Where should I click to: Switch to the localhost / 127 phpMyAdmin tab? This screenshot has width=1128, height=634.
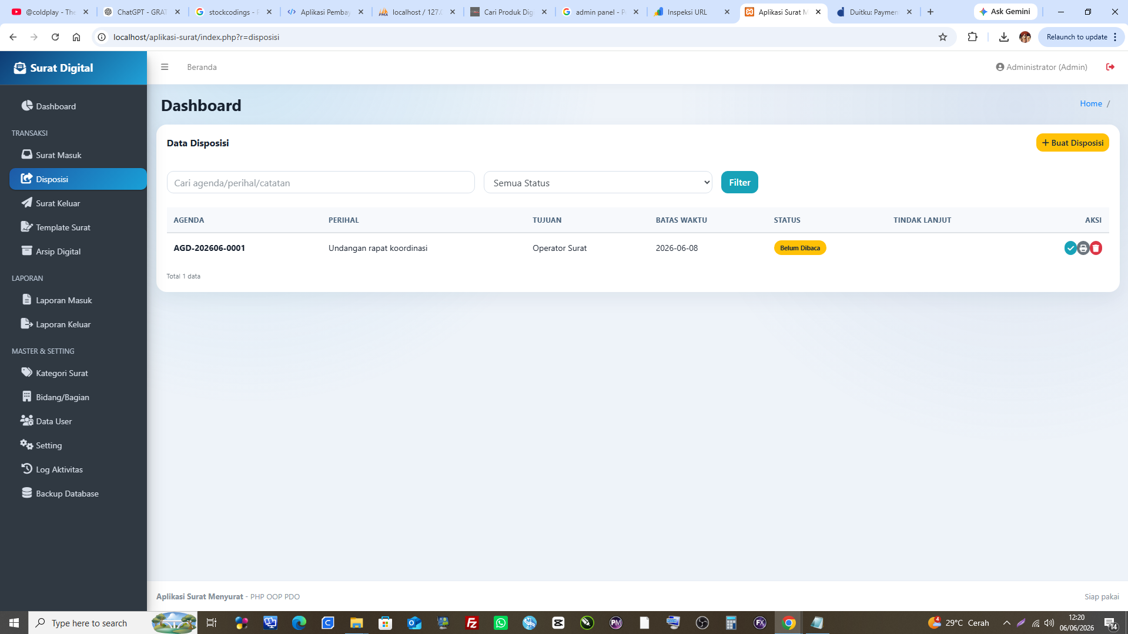point(417,12)
